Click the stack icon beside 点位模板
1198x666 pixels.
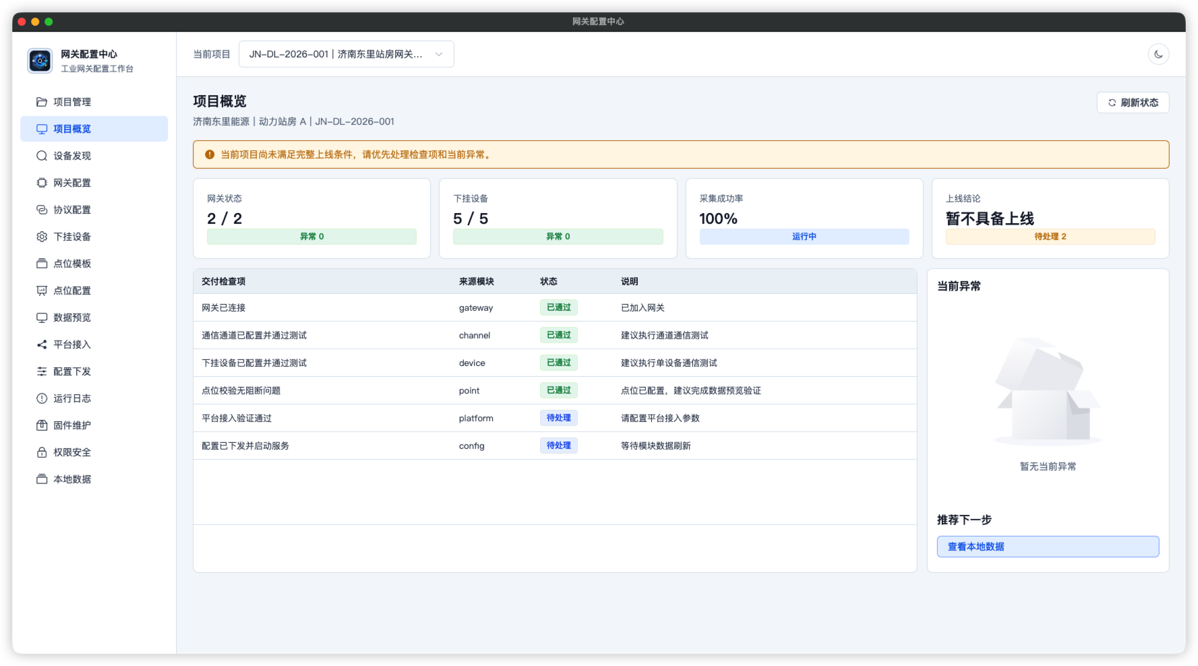pos(42,264)
